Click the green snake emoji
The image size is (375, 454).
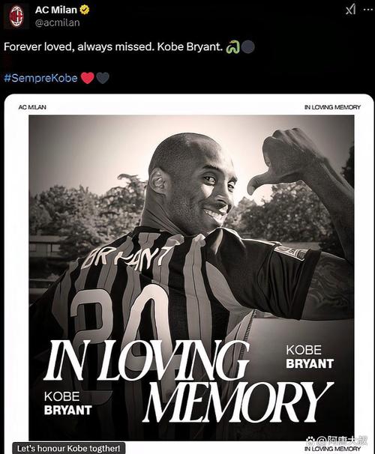[233, 47]
